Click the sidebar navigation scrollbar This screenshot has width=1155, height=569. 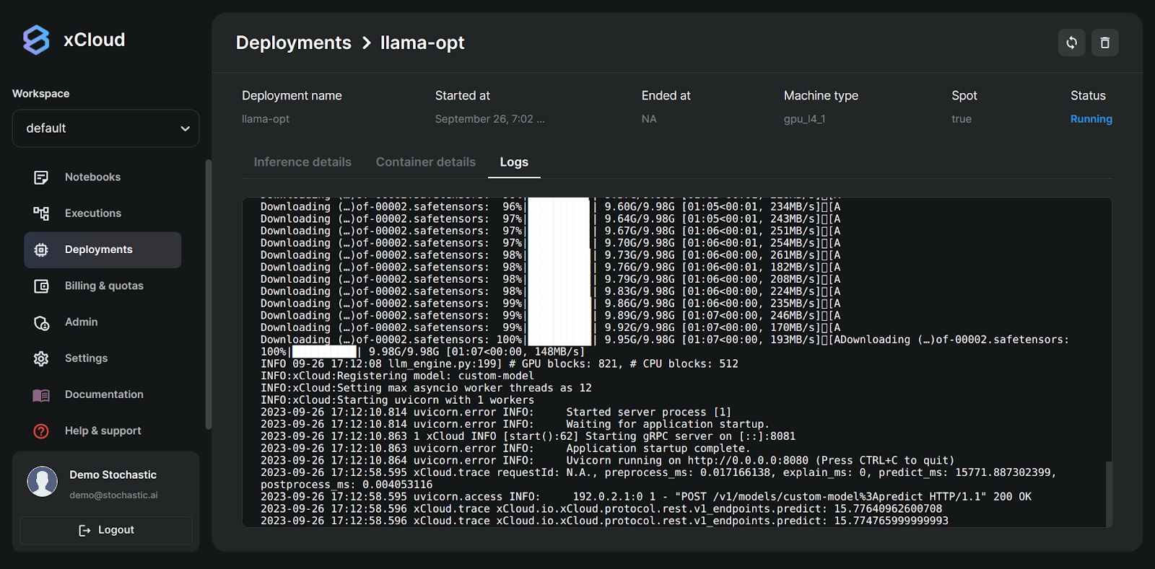point(209,294)
